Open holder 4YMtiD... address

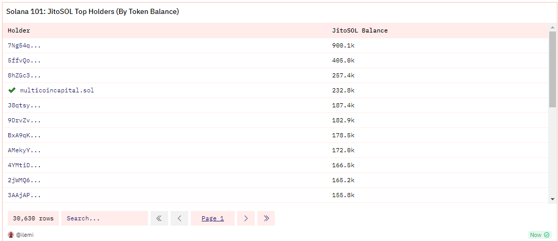tap(24, 165)
